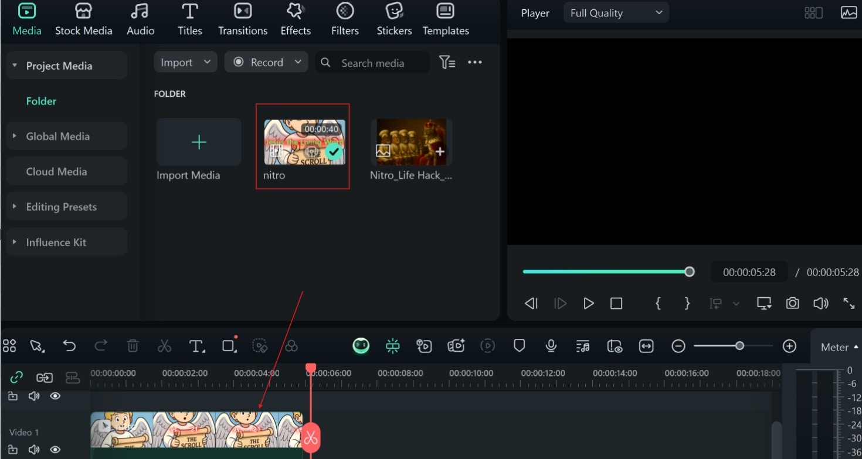Select the Record Voiceover microphone icon
862x459 pixels.
pyautogui.click(x=551, y=346)
